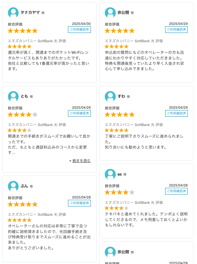Click the avatar icon beside ぶん
This screenshot has height=264, width=197.
click(13, 186)
